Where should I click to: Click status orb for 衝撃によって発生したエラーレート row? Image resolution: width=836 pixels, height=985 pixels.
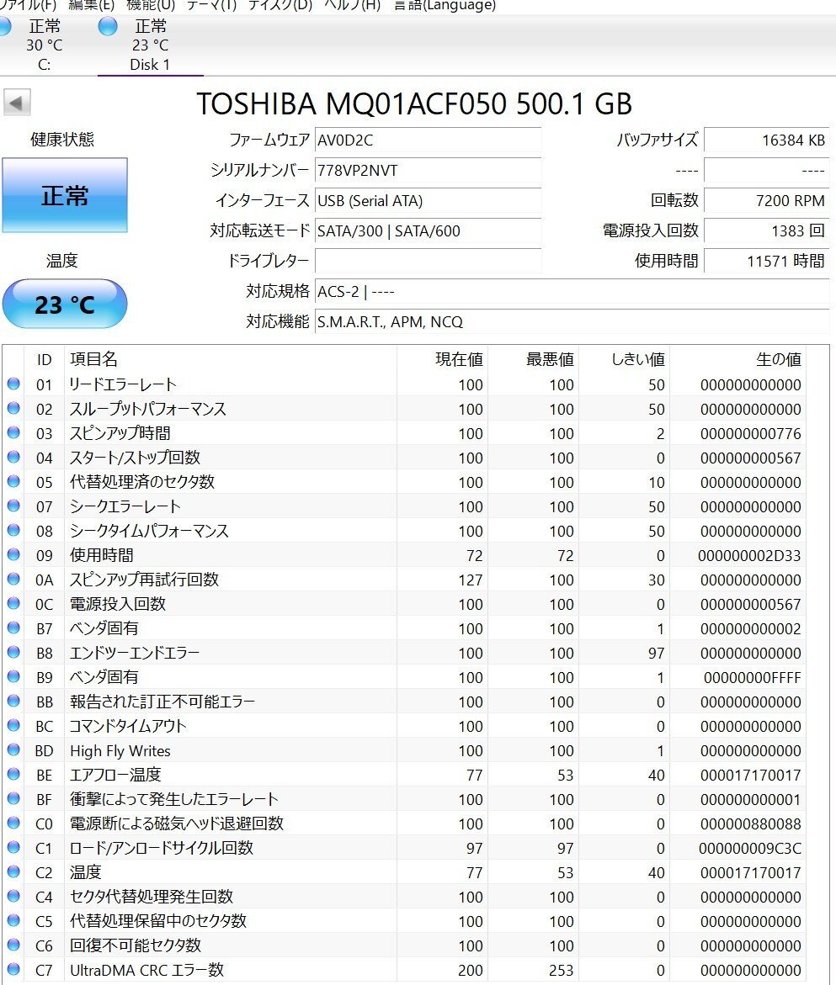[x=13, y=798]
